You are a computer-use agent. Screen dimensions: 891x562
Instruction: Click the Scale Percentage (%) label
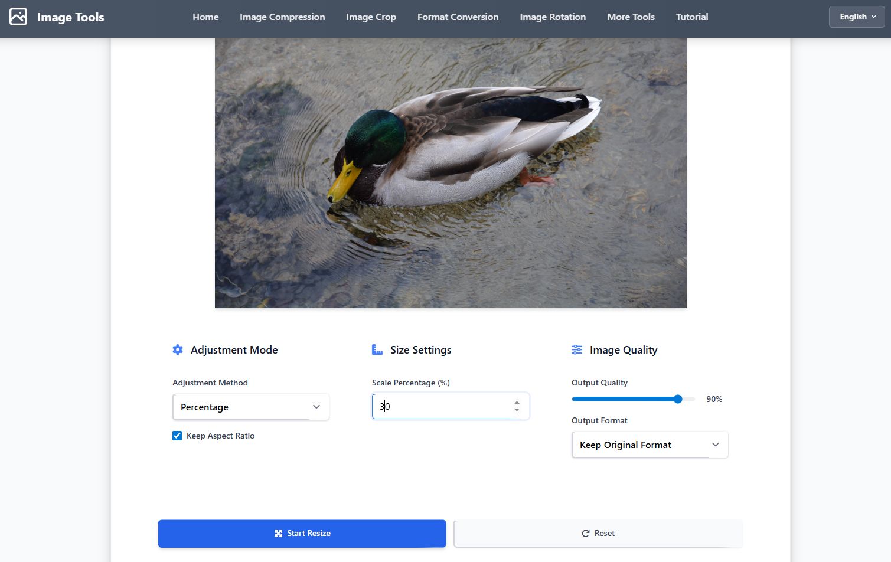coord(411,383)
